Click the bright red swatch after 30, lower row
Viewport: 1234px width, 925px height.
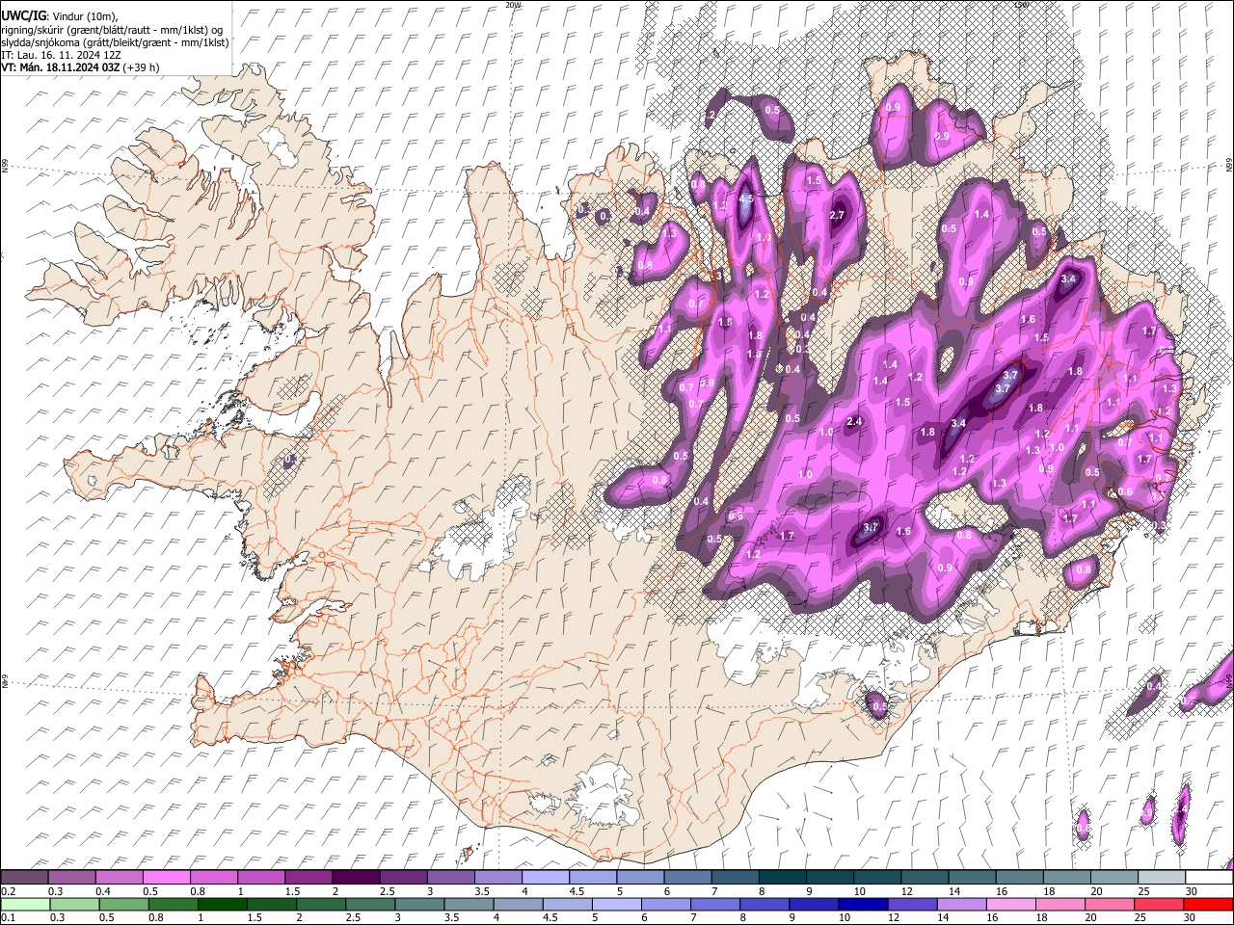(x=1209, y=904)
